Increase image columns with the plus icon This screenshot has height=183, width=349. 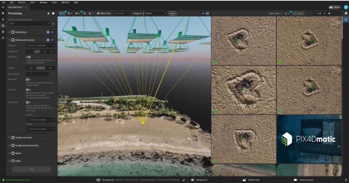pyautogui.click(x=324, y=13)
